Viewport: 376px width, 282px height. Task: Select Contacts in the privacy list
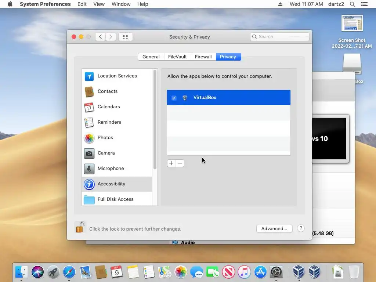117,91
